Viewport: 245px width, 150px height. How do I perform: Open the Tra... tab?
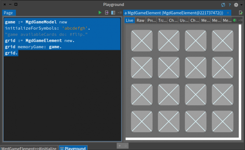(162, 20)
